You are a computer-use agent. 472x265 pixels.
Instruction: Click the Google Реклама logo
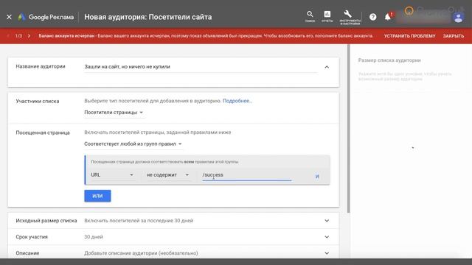(x=46, y=17)
